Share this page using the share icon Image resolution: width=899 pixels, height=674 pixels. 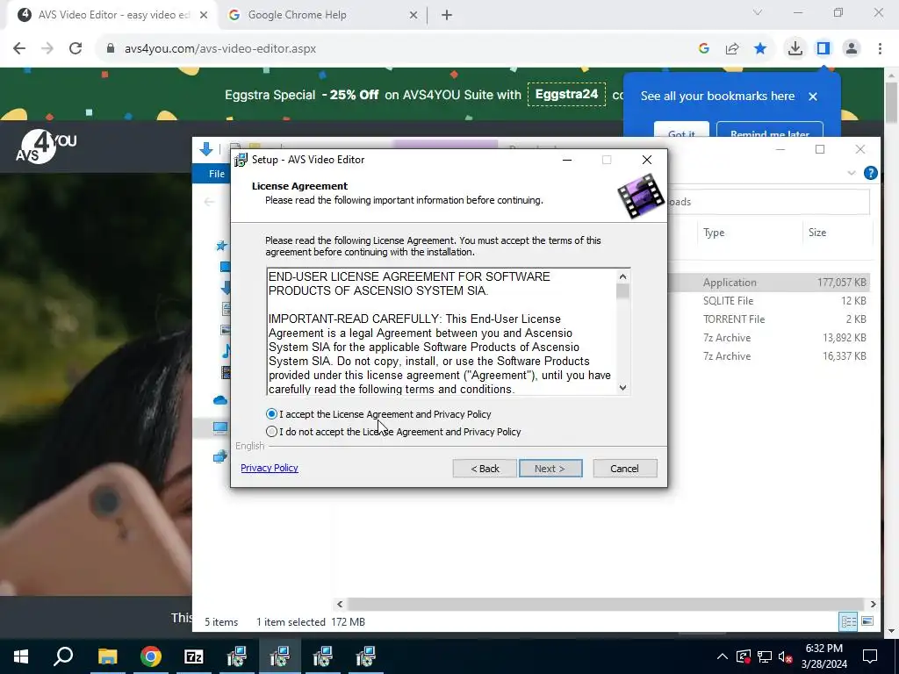[x=732, y=49]
